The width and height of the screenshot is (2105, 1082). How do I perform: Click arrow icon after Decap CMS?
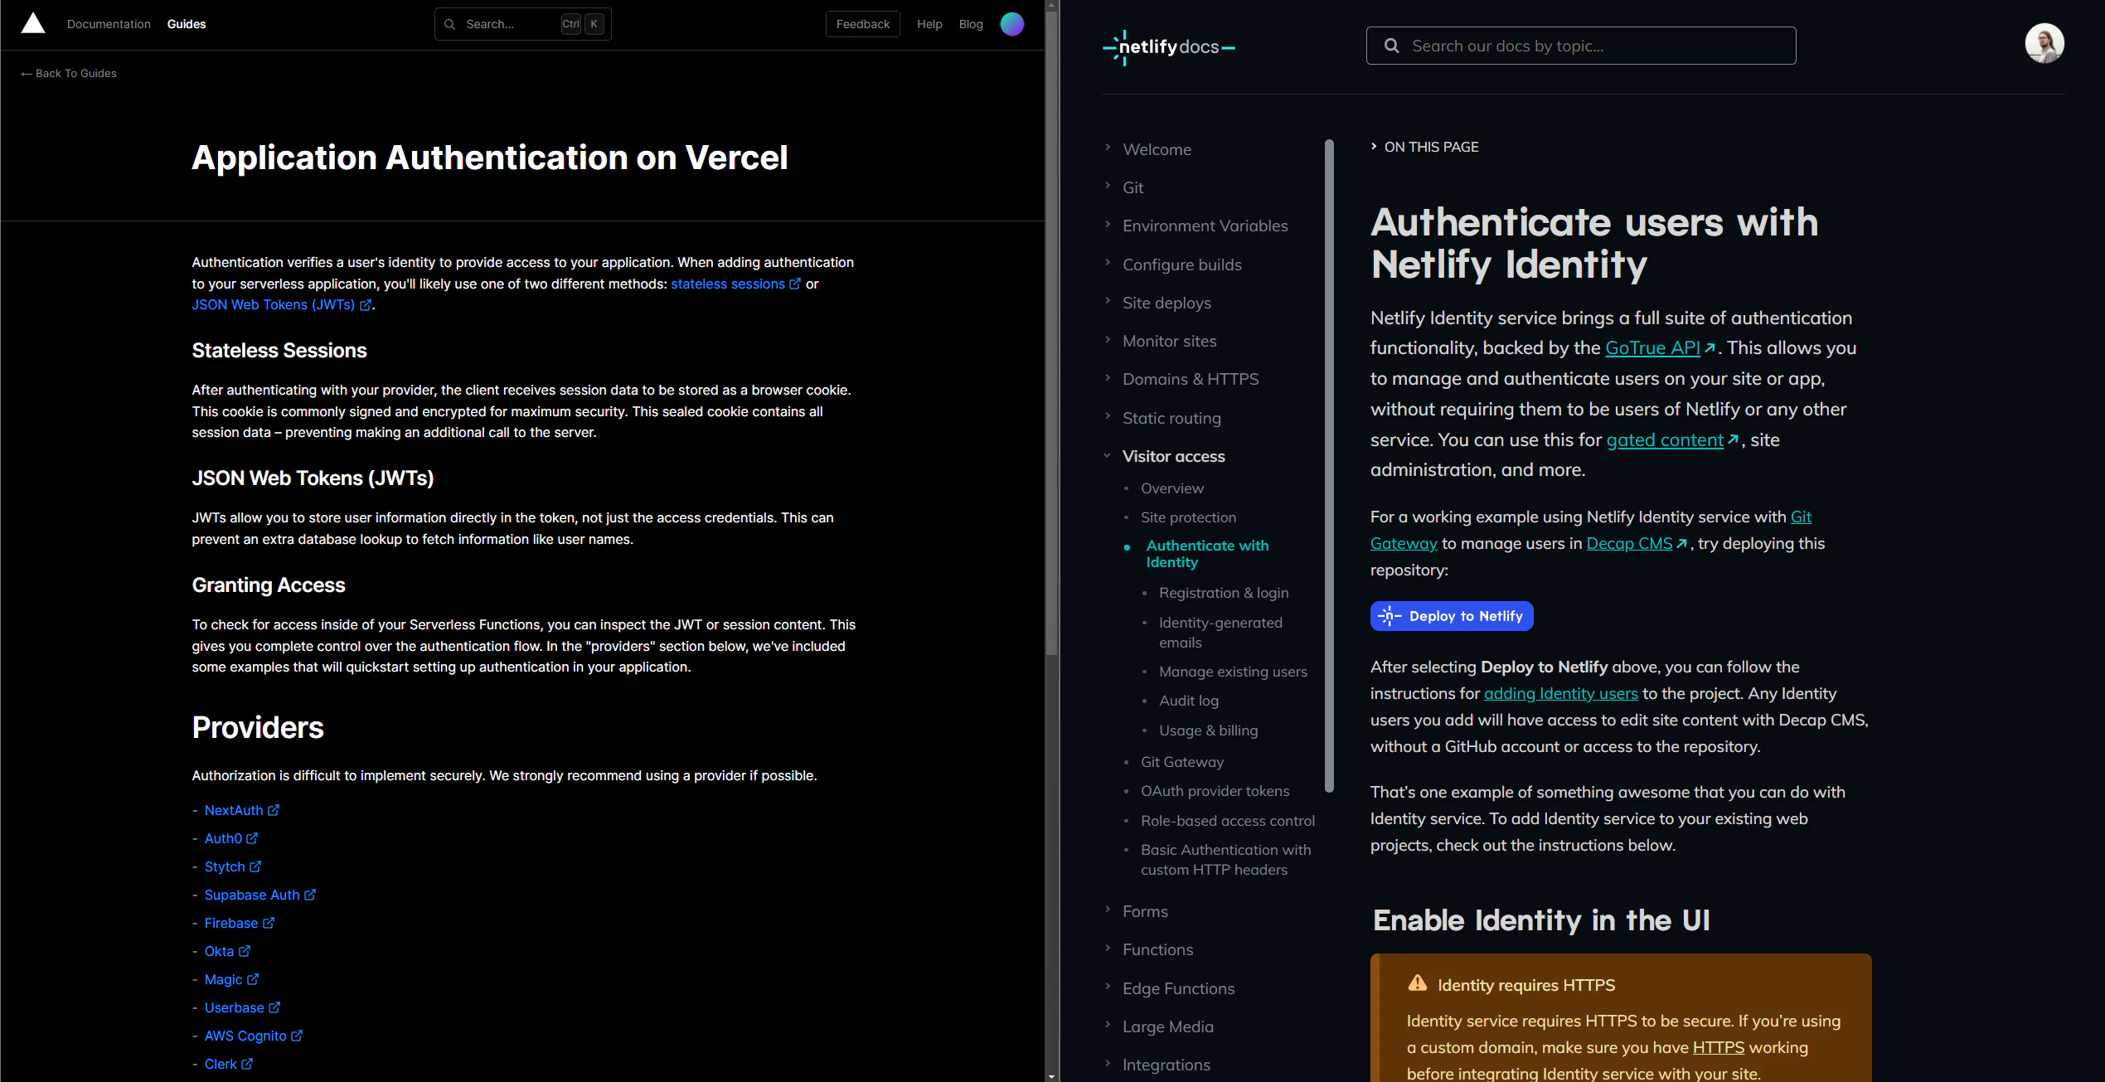tap(1681, 544)
